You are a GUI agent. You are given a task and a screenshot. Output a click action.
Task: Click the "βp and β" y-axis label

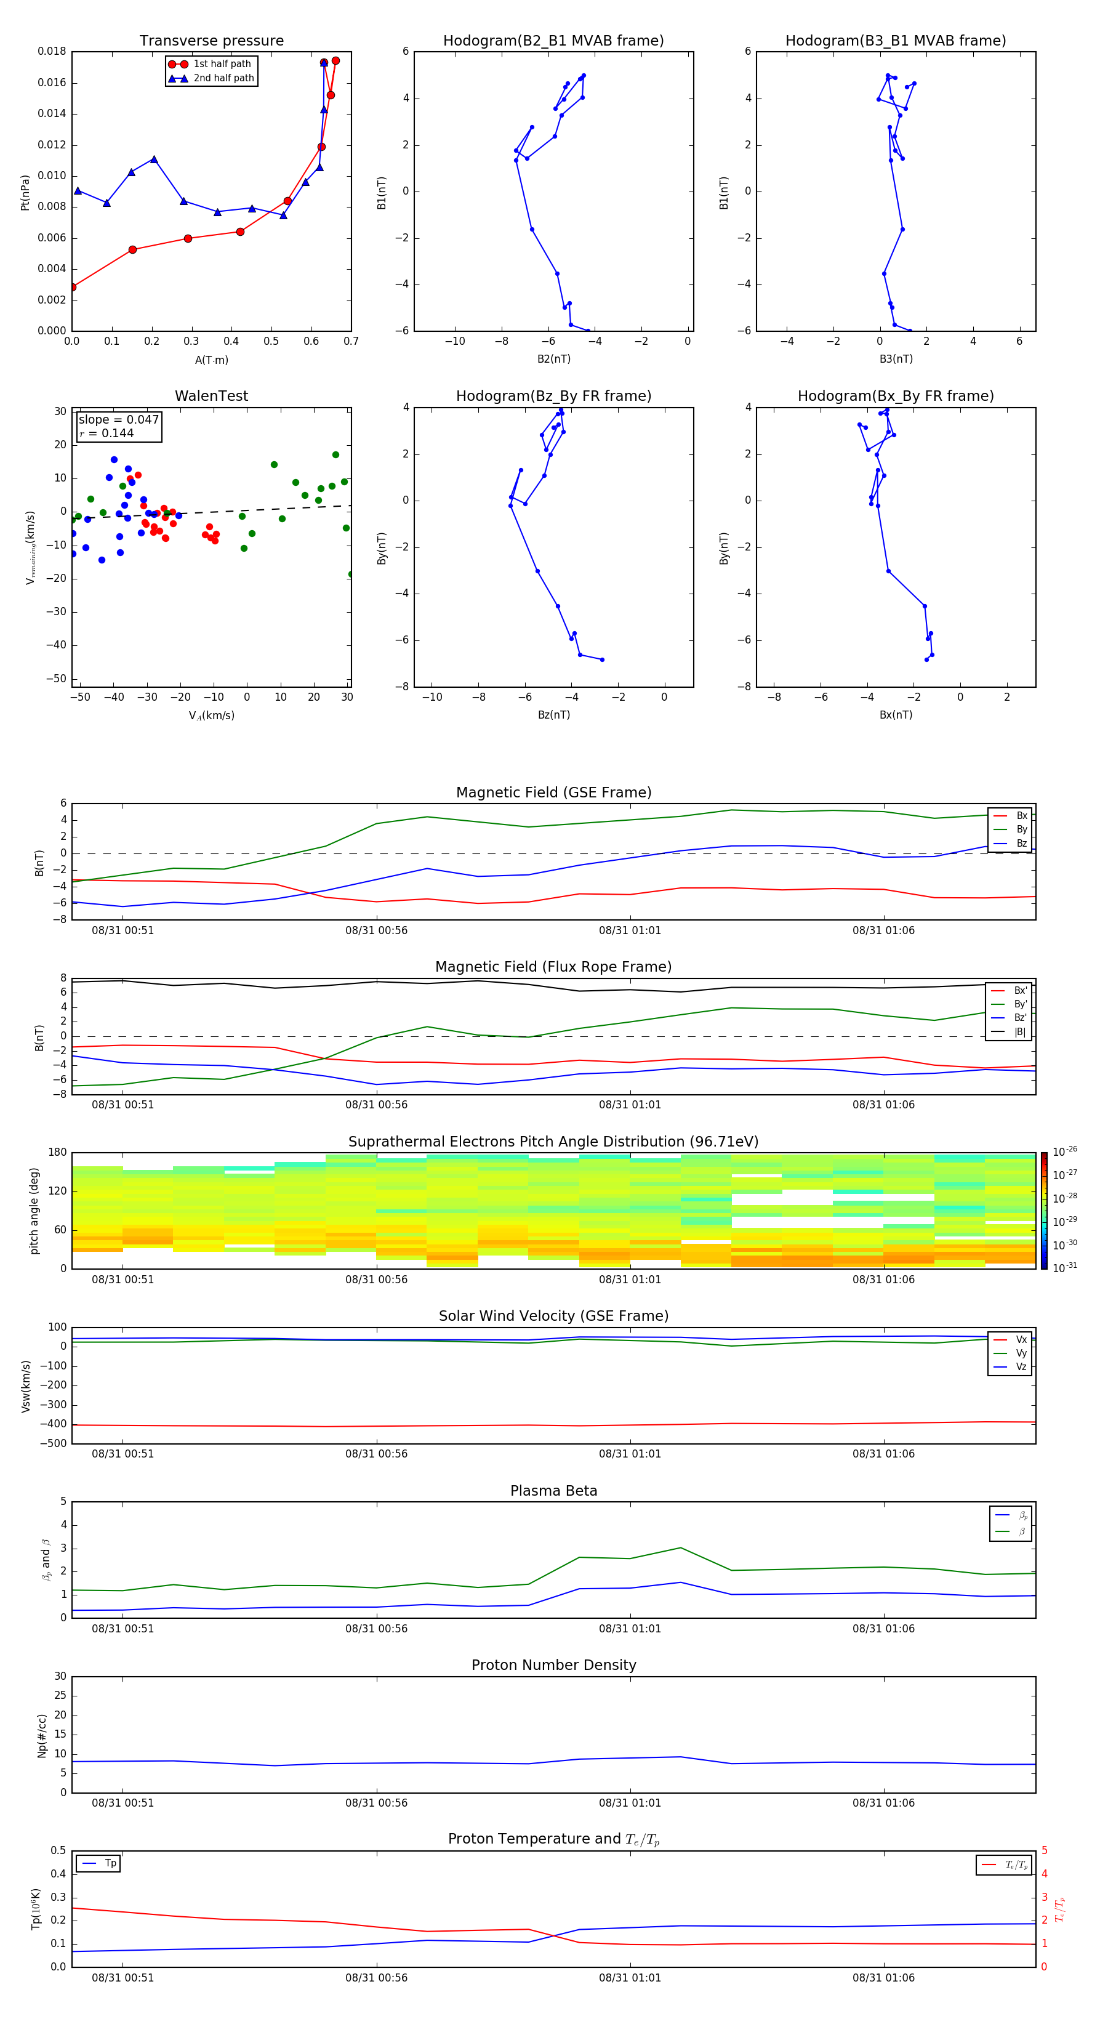coord(46,1560)
